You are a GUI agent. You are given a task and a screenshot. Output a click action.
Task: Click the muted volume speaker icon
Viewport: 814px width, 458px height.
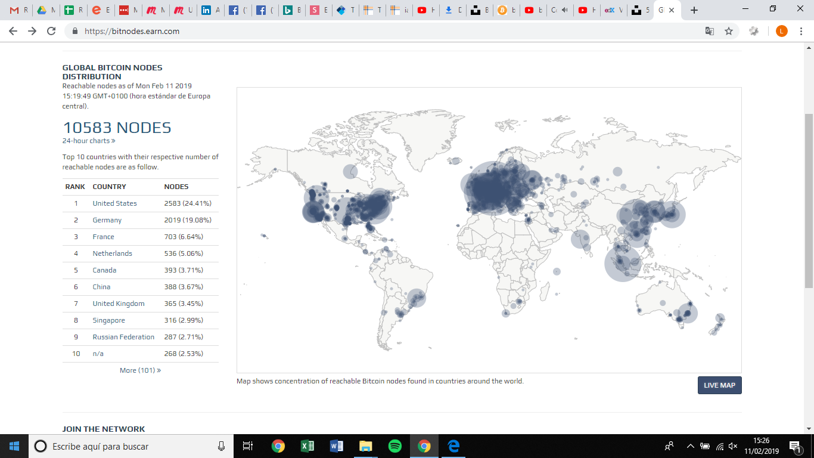734,446
